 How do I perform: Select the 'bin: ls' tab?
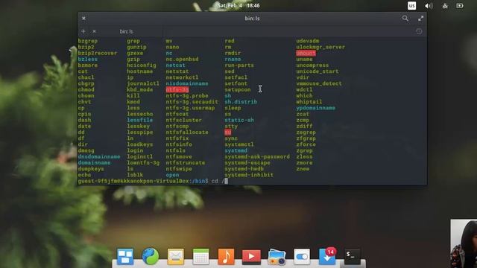(x=126, y=31)
